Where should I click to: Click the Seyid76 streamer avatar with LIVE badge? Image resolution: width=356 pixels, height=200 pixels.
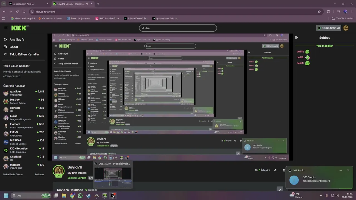pos(58,171)
